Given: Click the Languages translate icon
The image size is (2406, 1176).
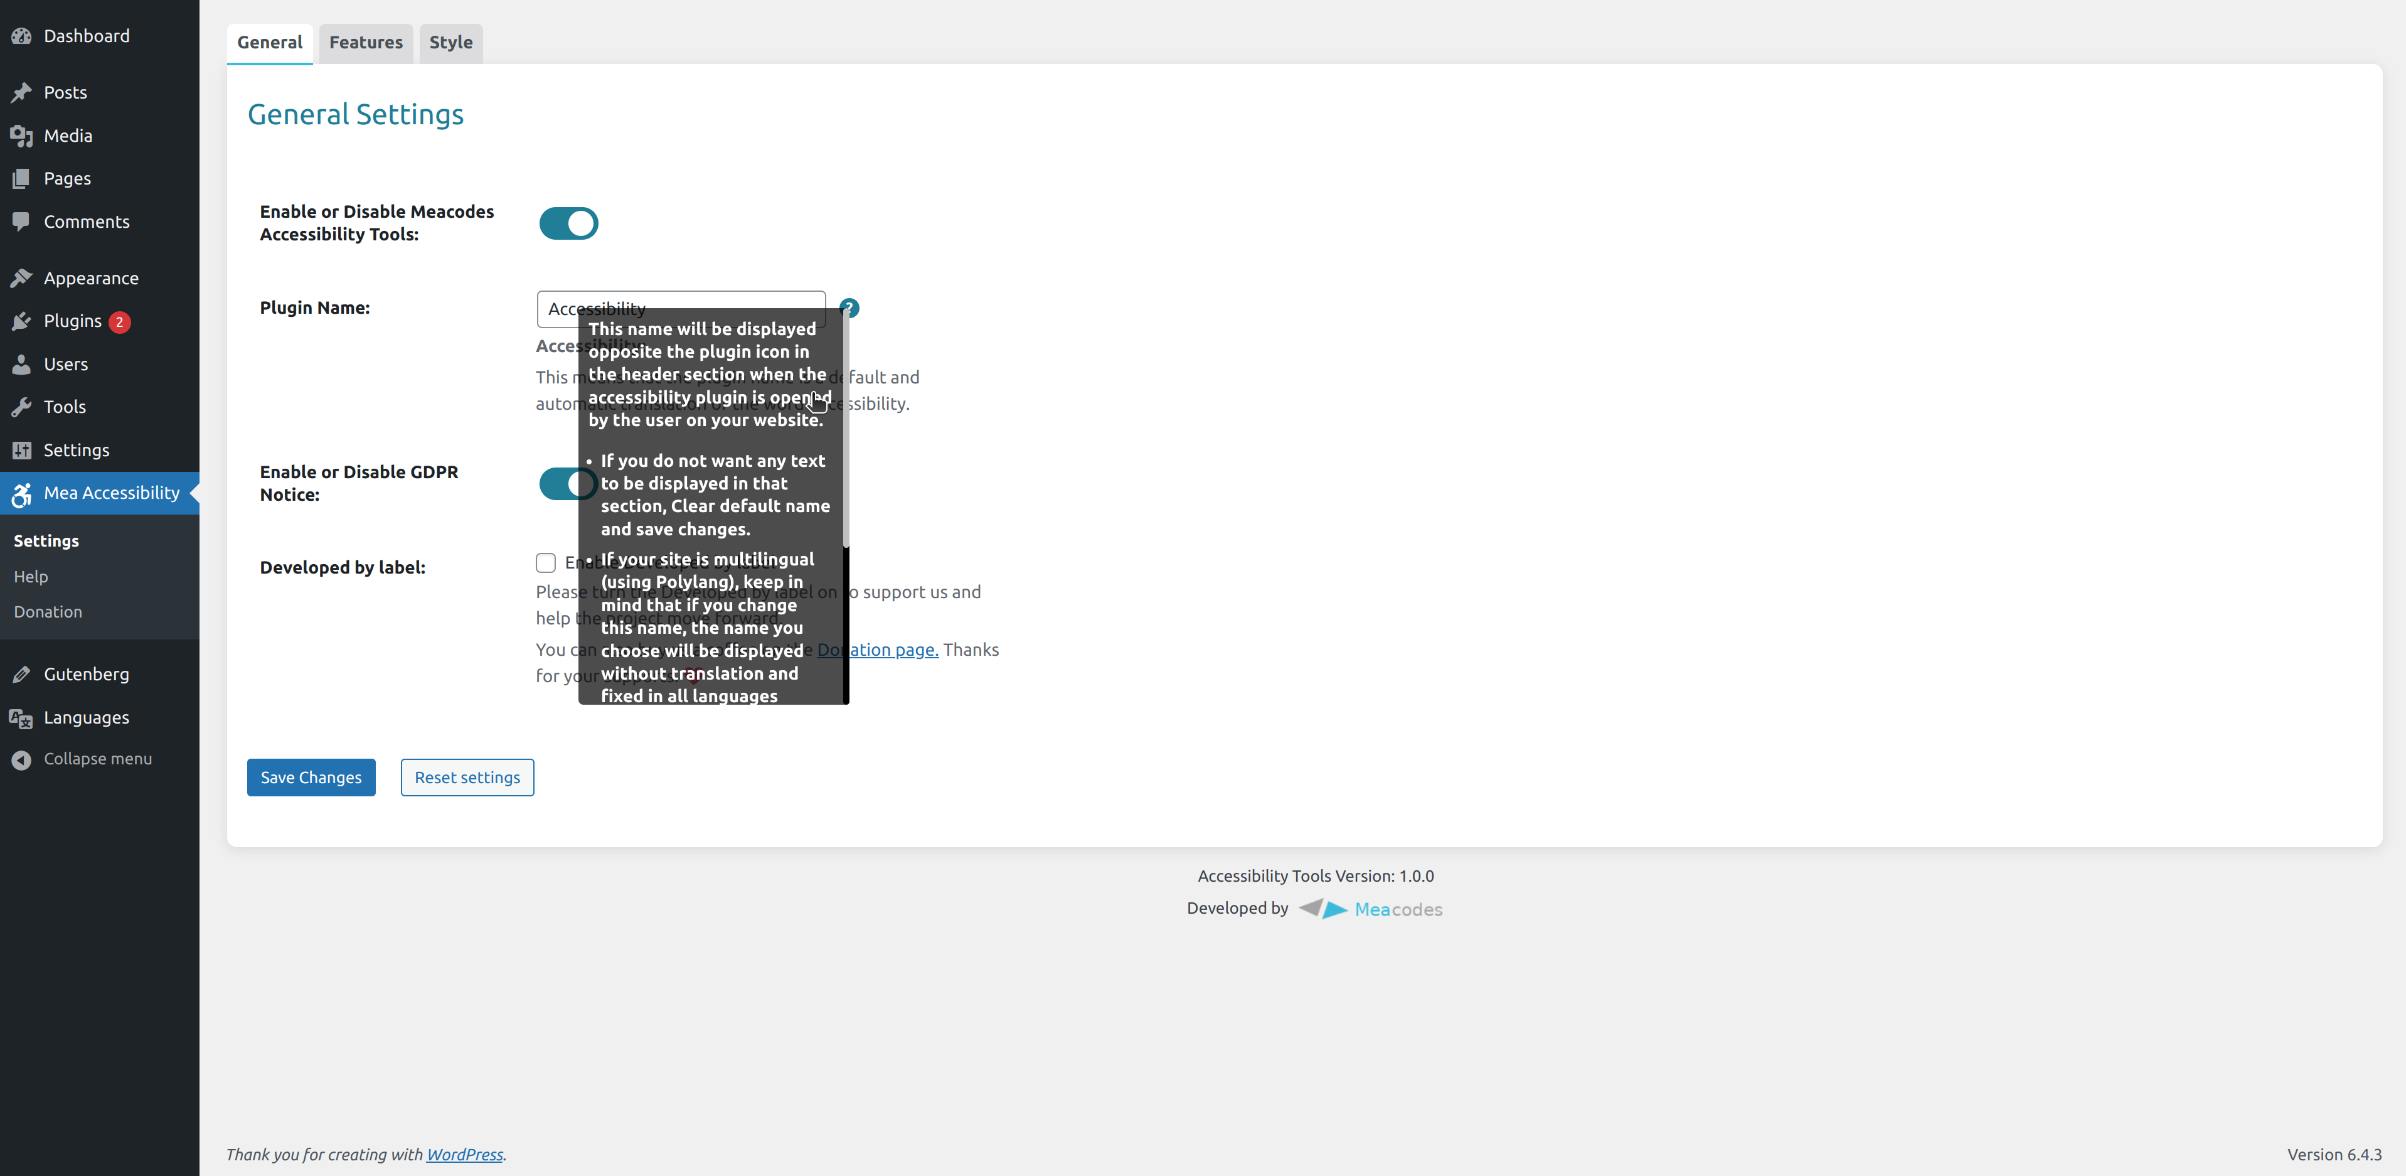Looking at the screenshot, I should point(21,717).
